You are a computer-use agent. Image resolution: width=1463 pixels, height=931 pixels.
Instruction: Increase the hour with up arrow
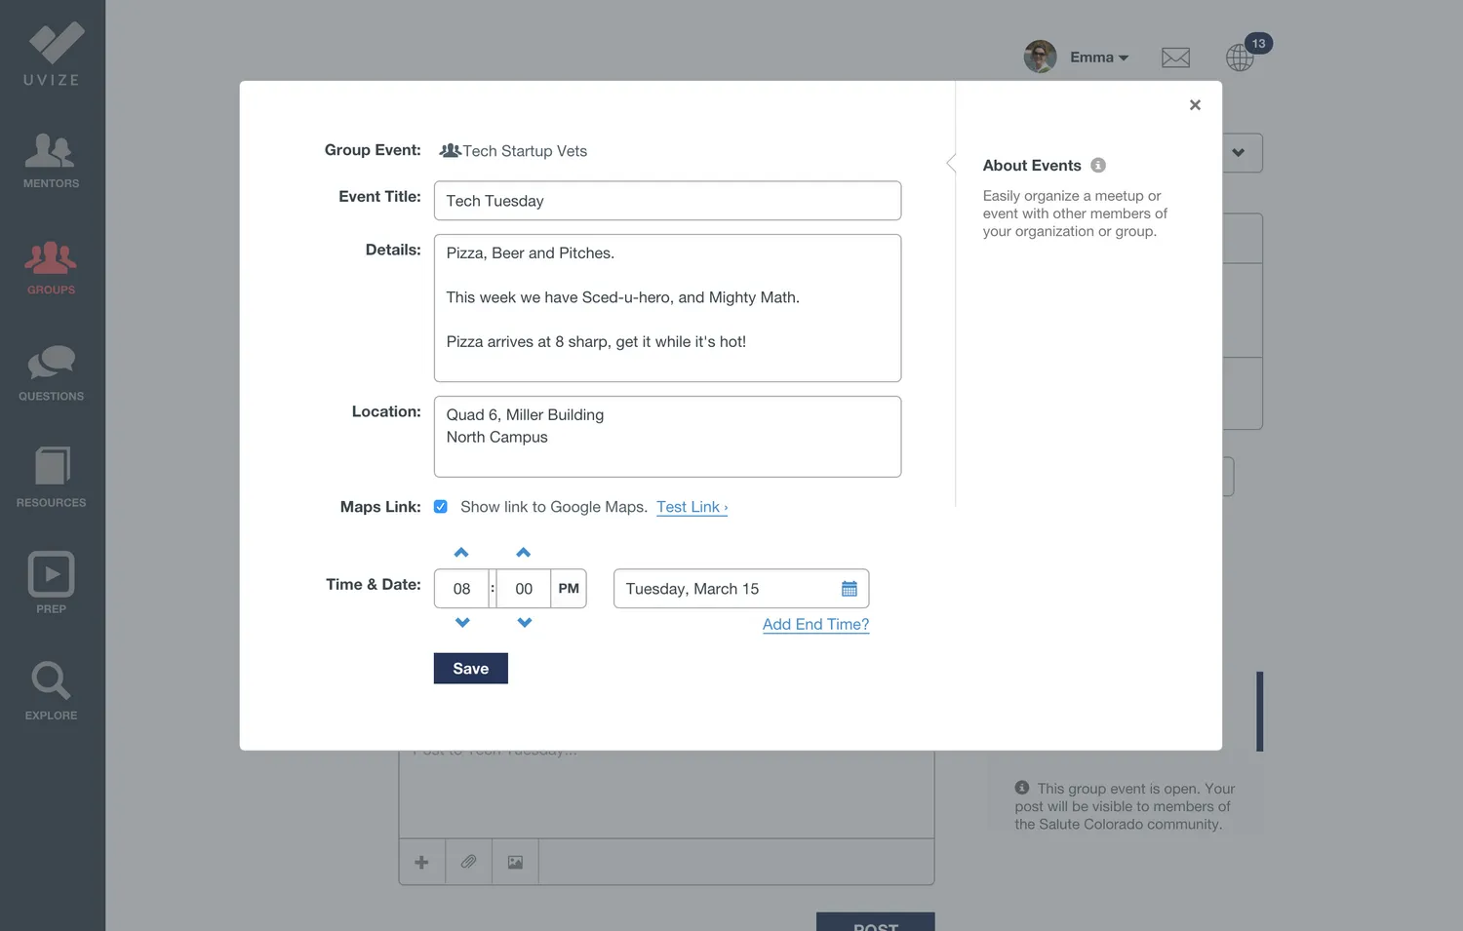point(461,553)
